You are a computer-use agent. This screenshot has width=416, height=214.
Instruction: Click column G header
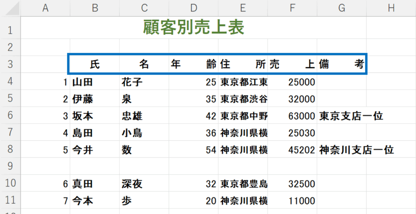(x=341, y=8)
